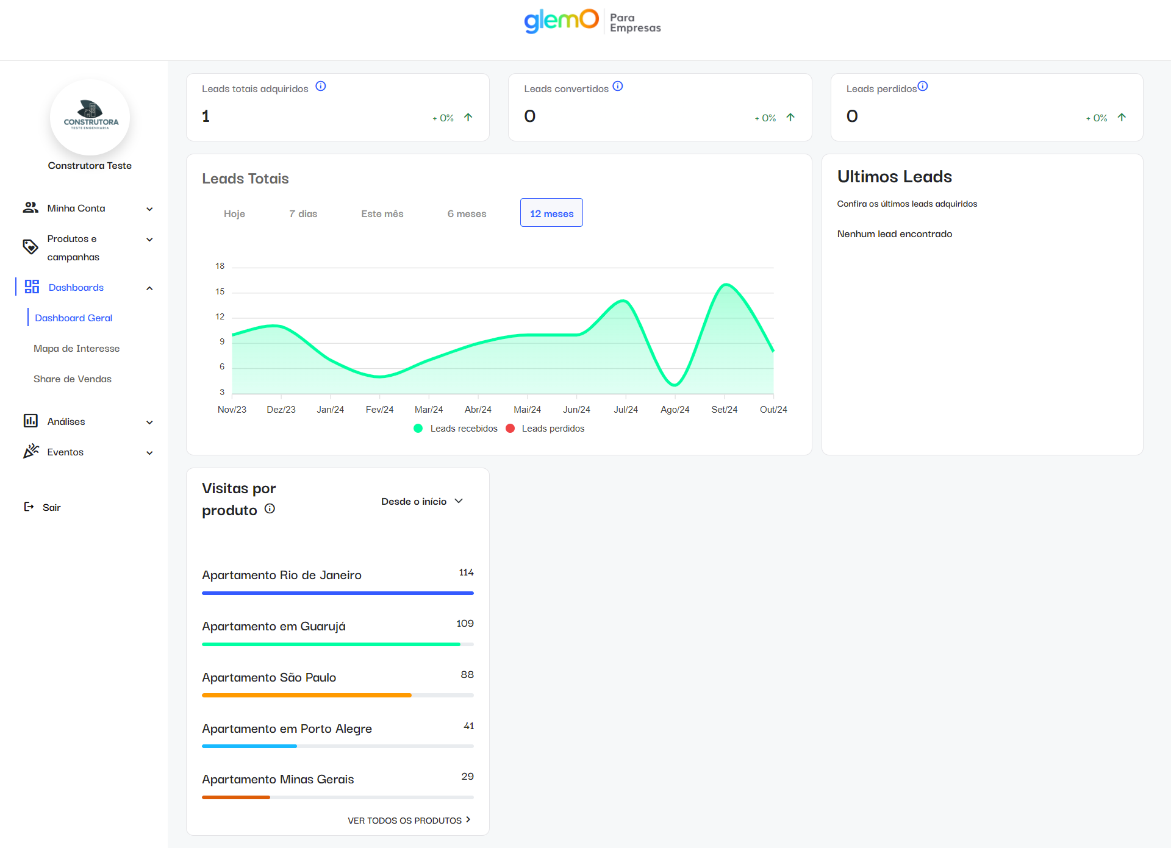1171x848 pixels.
Task: Click the Eventos party popper icon
Action: tap(31, 452)
